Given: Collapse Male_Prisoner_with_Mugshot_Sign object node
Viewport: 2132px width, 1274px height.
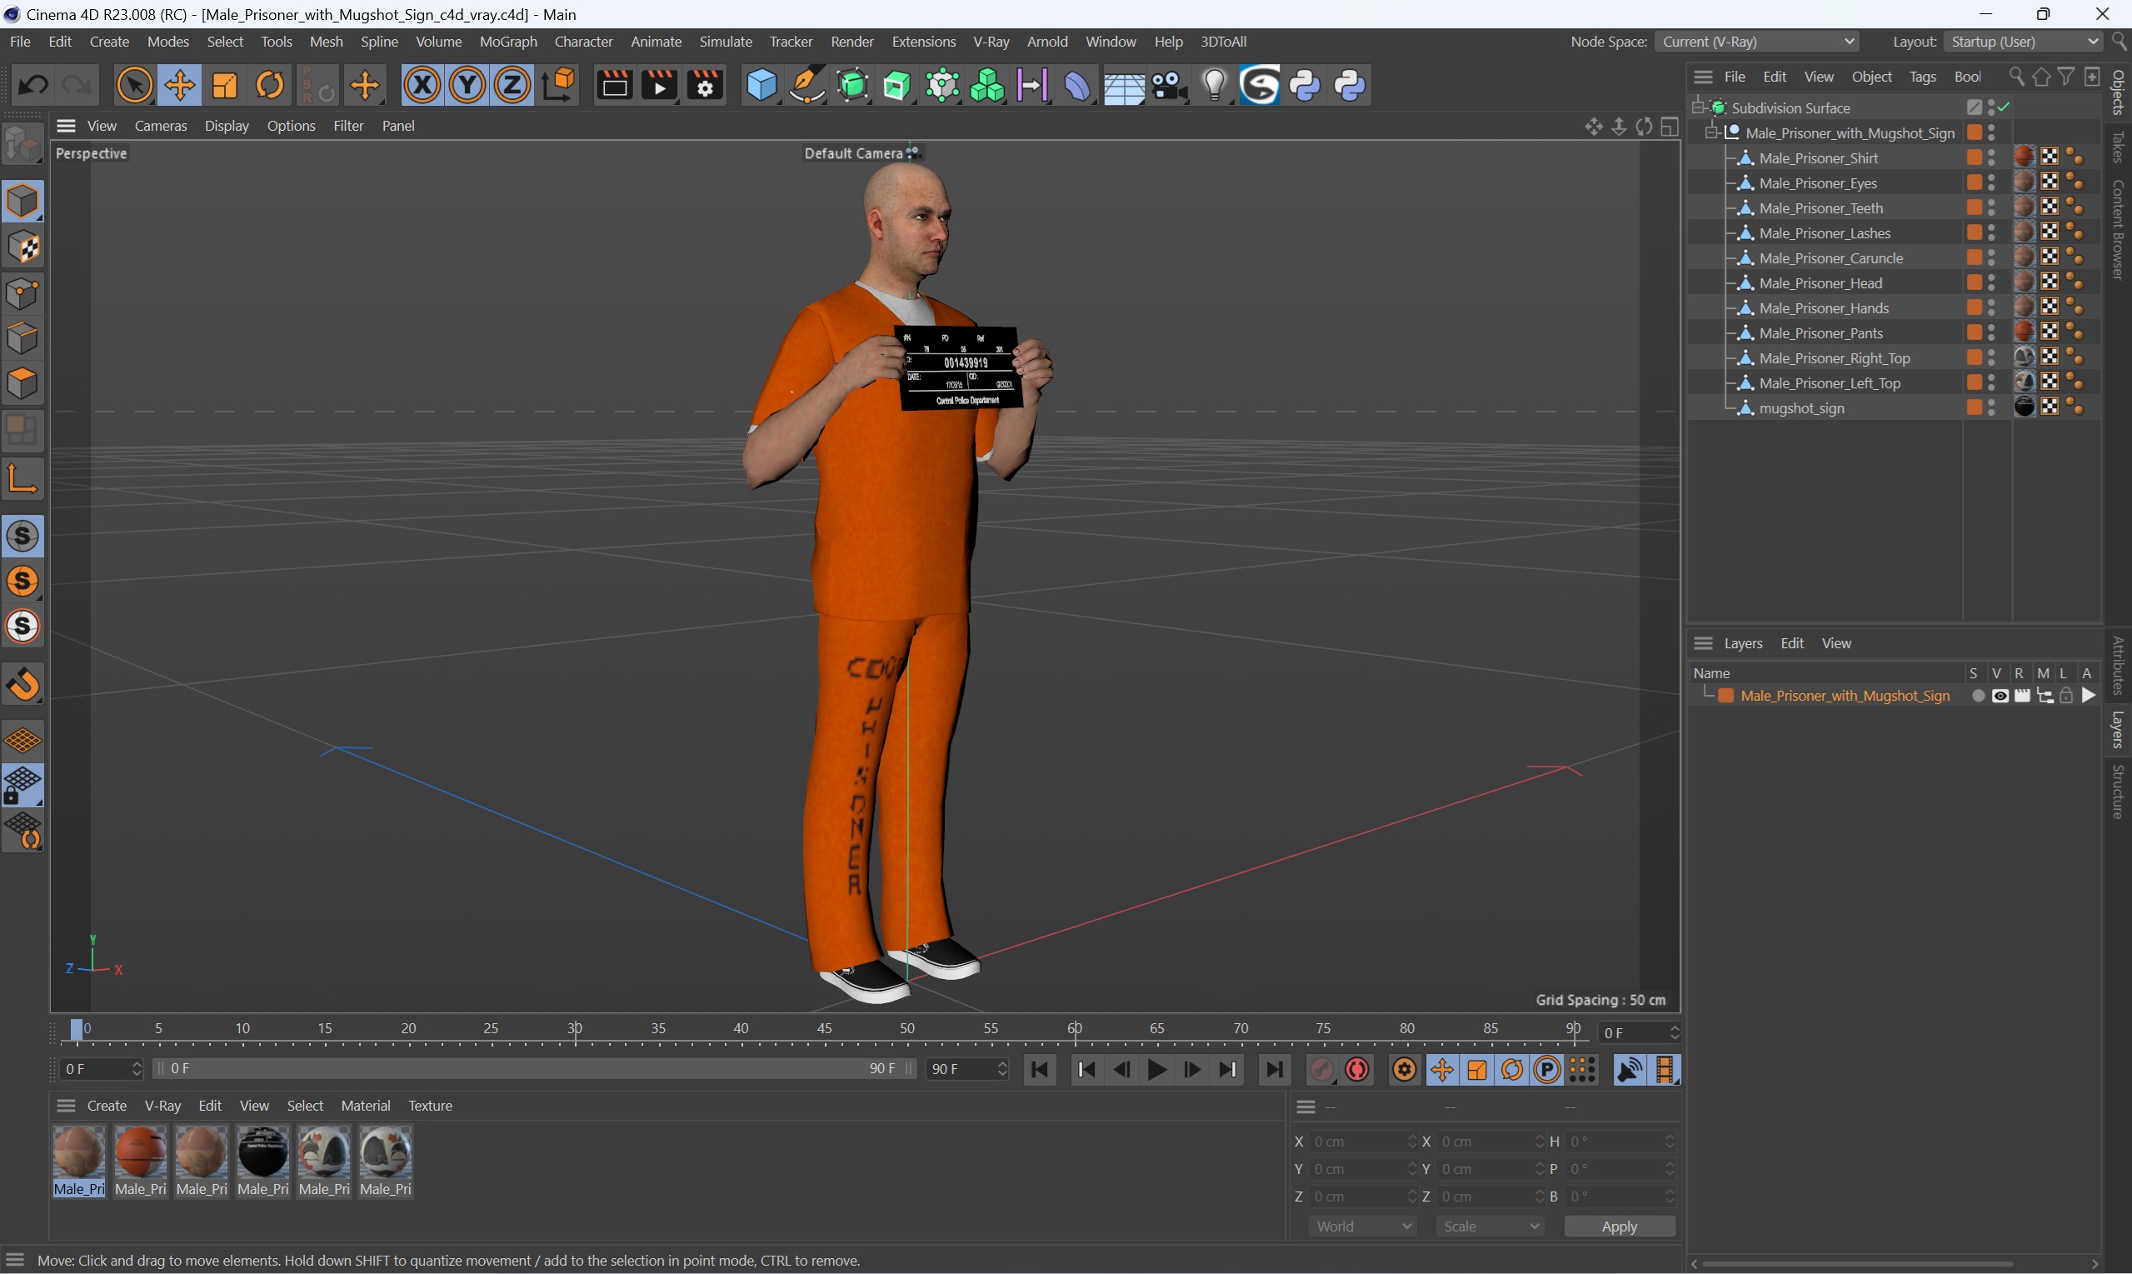Looking at the screenshot, I should tap(1711, 132).
